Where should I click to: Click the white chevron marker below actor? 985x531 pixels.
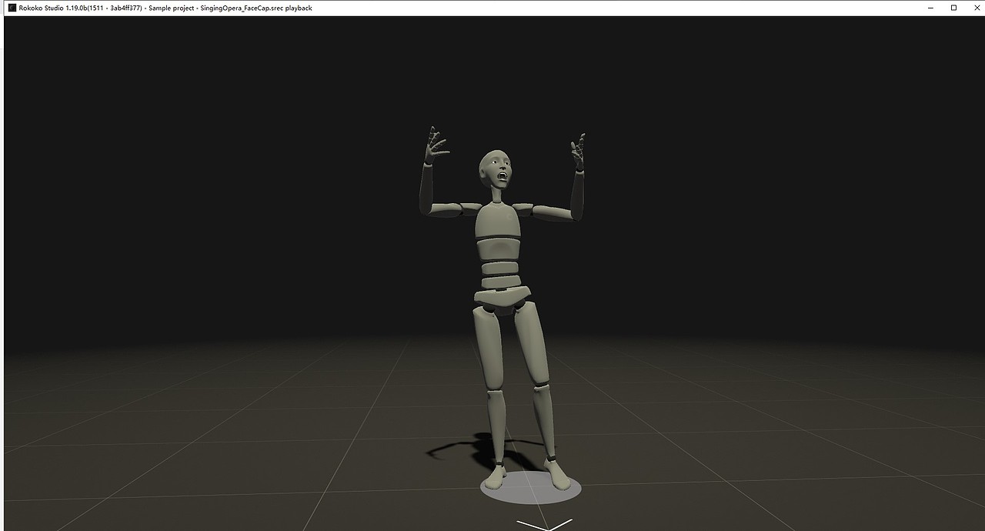pyautogui.click(x=545, y=525)
